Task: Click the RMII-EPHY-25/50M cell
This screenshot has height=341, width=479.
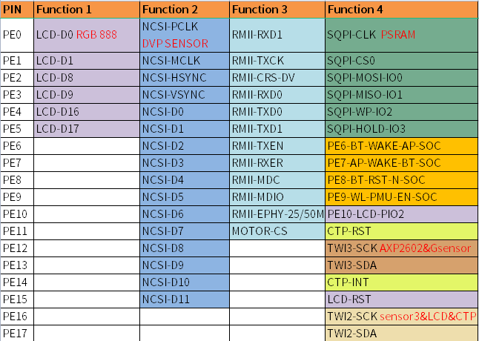Action: (x=277, y=213)
